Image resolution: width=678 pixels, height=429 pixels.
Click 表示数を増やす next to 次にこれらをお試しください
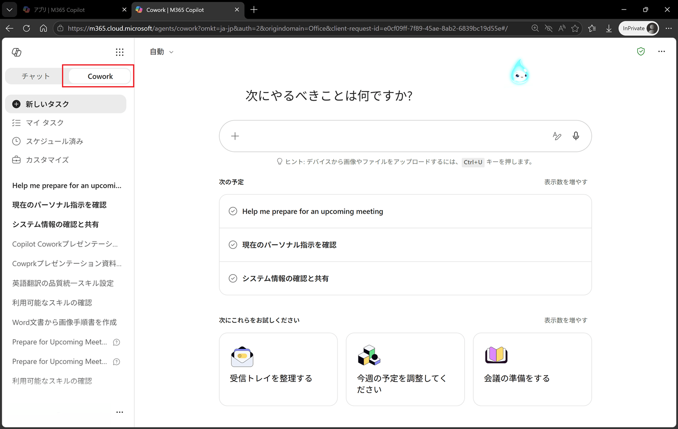pos(565,320)
